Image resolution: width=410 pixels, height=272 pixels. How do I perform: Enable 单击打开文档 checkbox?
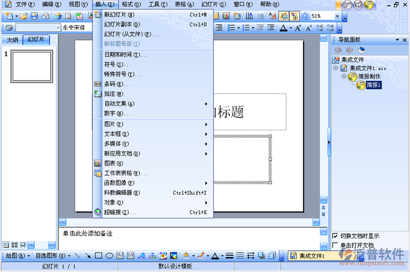pyautogui.click(x=336, y=245)
